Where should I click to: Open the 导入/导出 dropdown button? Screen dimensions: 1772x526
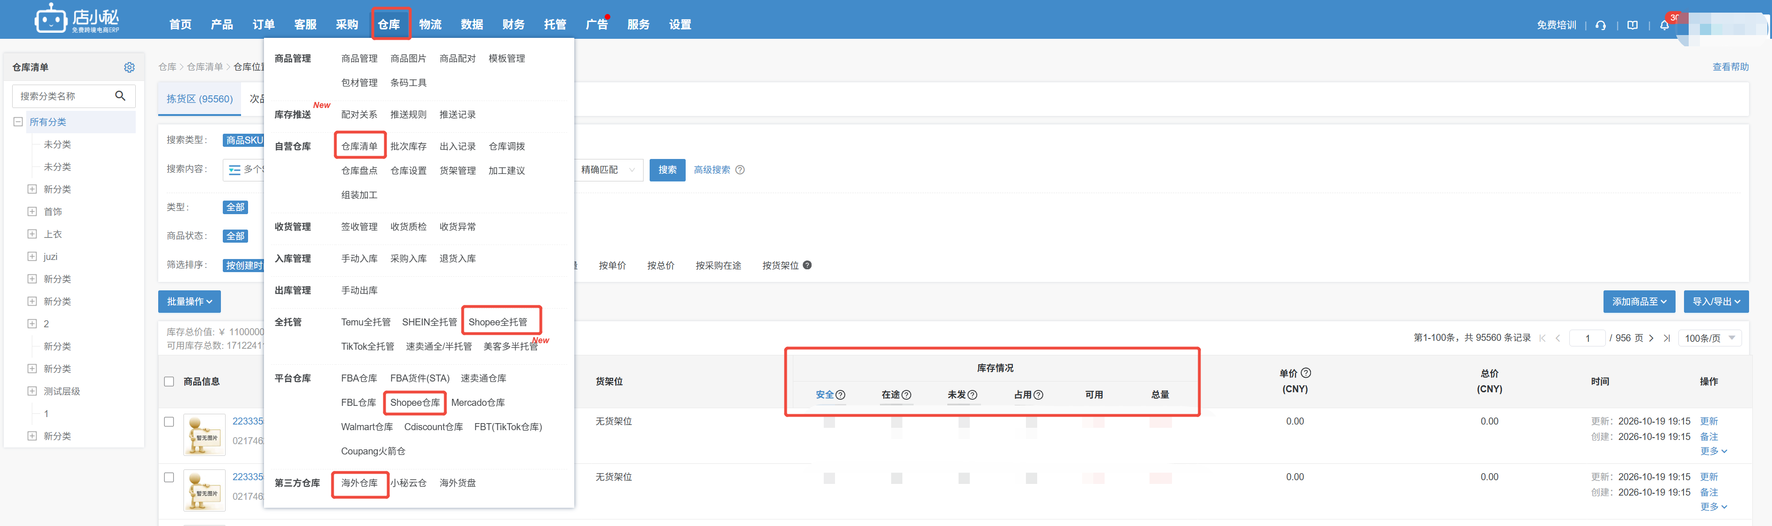(1716, 302)
